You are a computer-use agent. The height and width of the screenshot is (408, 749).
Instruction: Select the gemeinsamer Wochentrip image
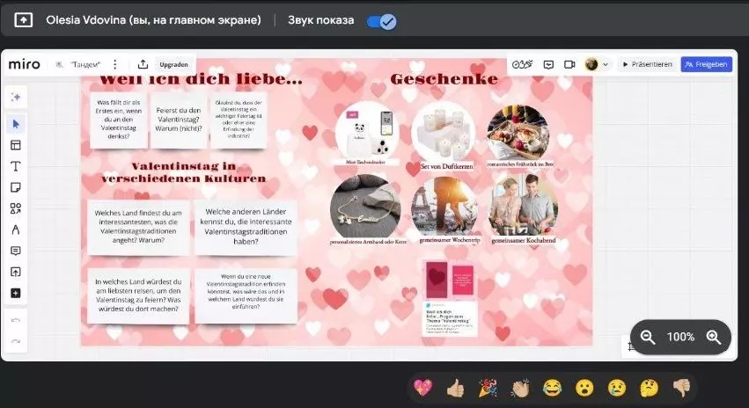[x=444, y=206]
